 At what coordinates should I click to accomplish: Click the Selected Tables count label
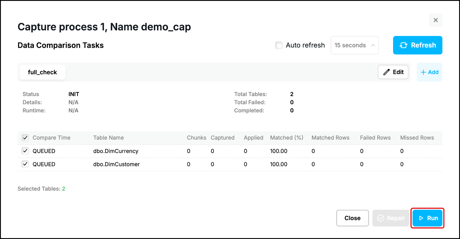click(41, 189)
